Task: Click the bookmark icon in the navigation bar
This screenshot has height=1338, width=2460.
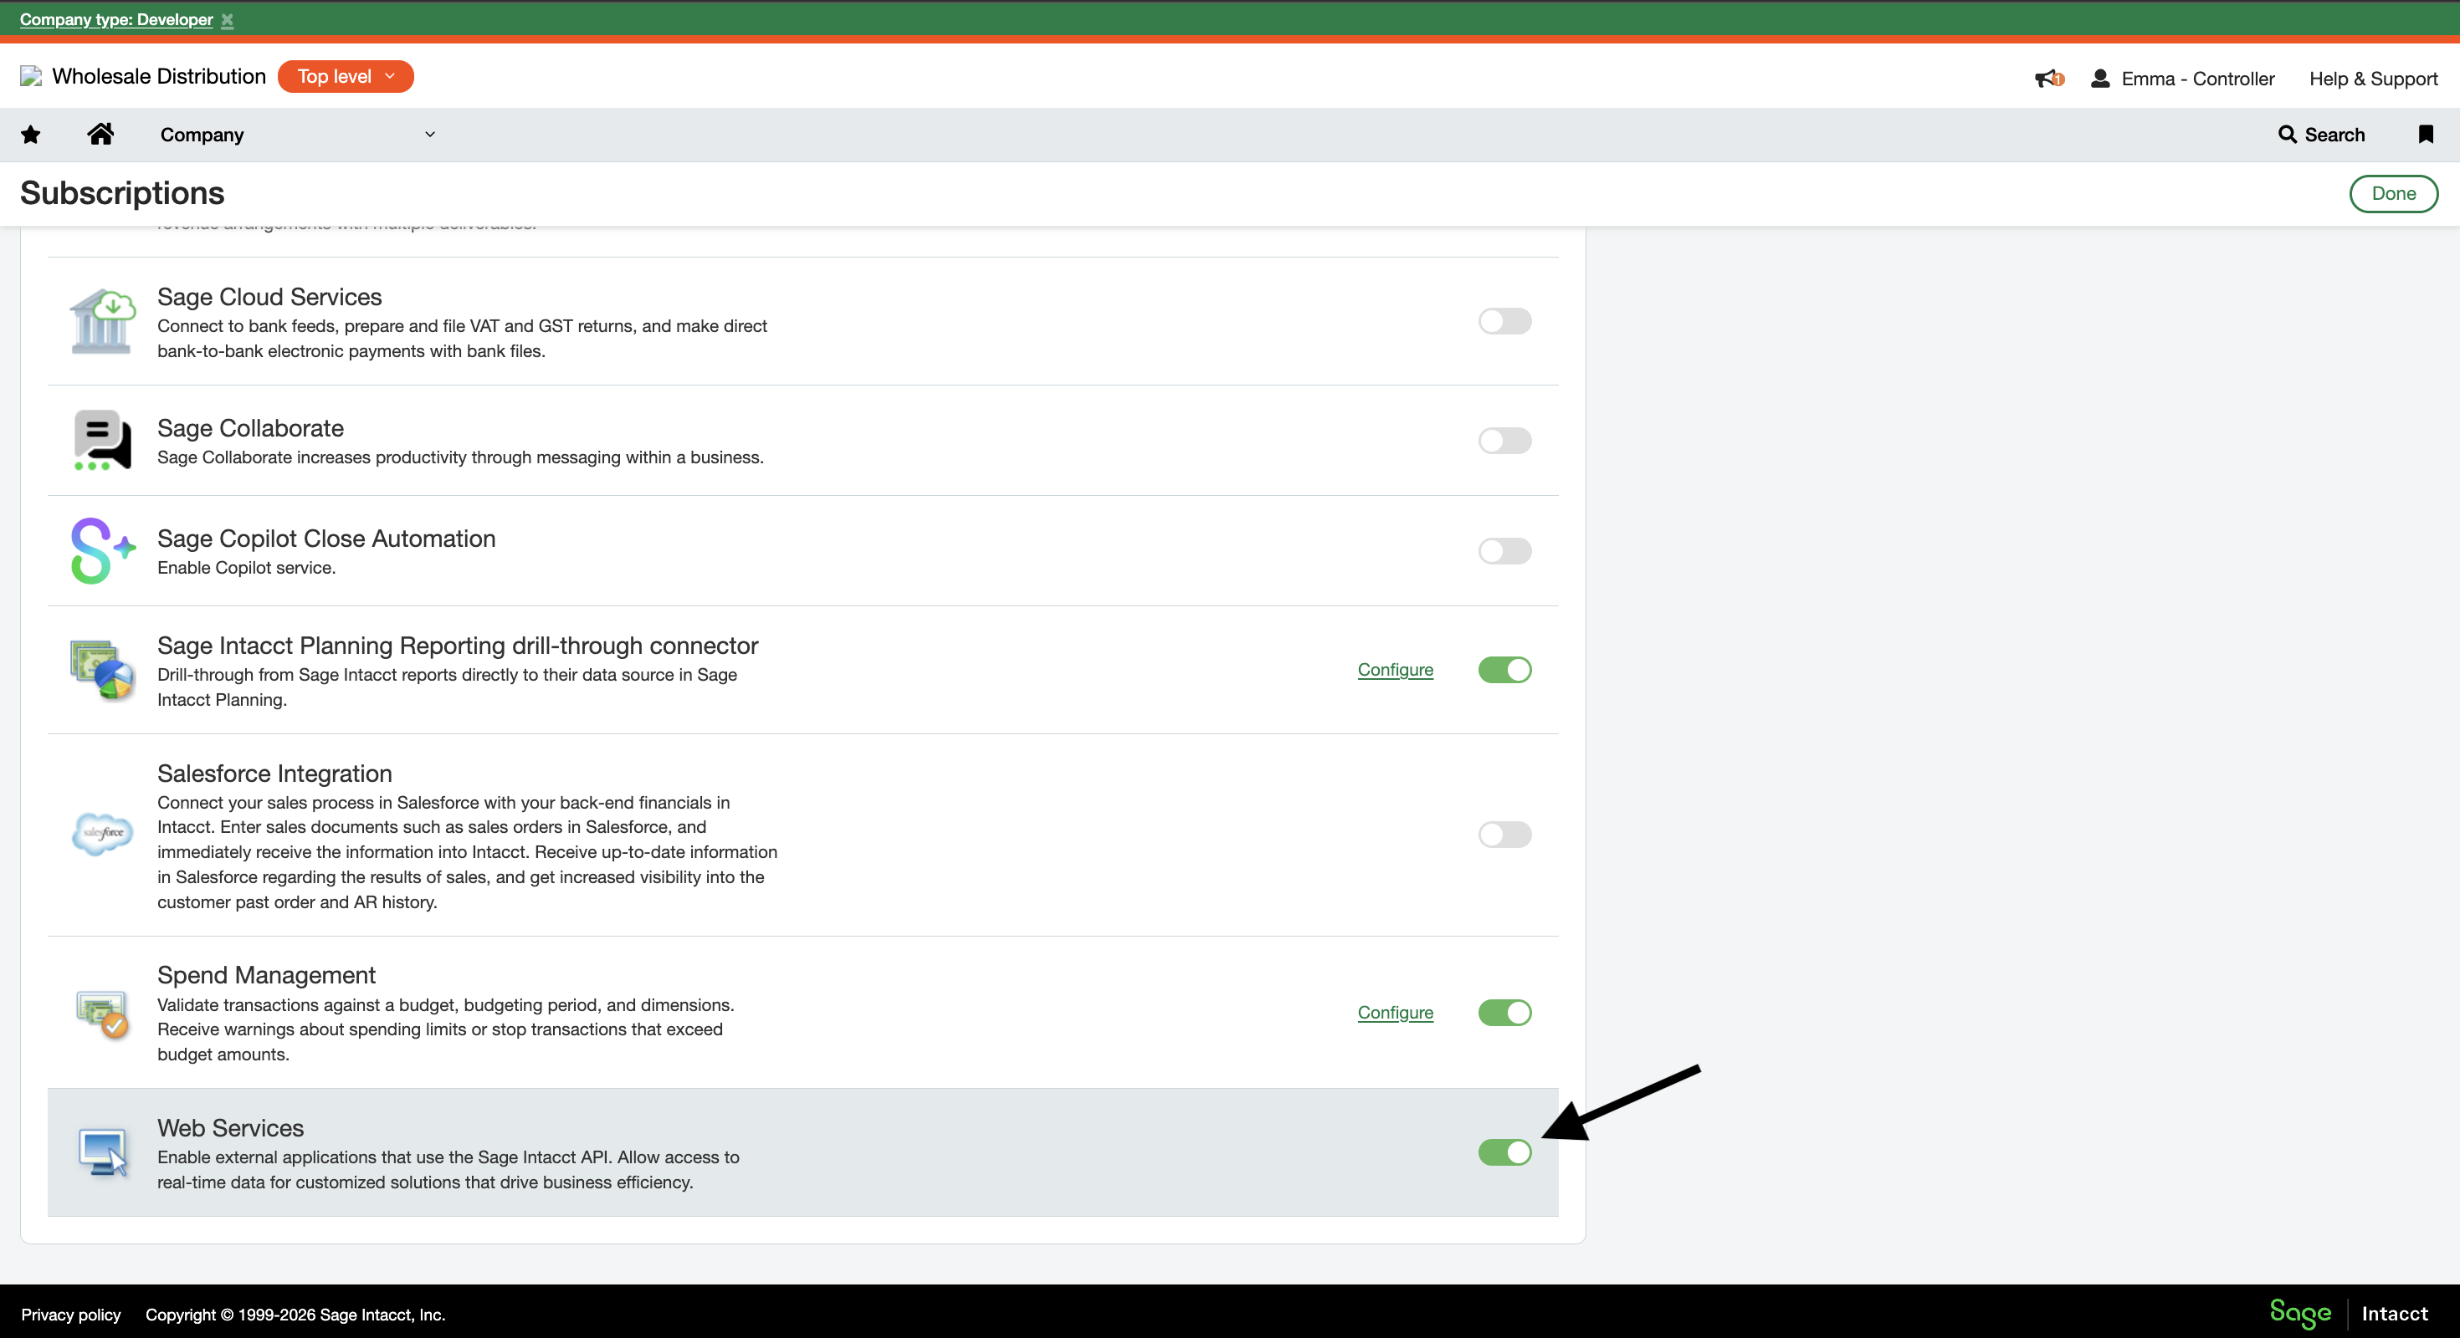Action: 2426,135
